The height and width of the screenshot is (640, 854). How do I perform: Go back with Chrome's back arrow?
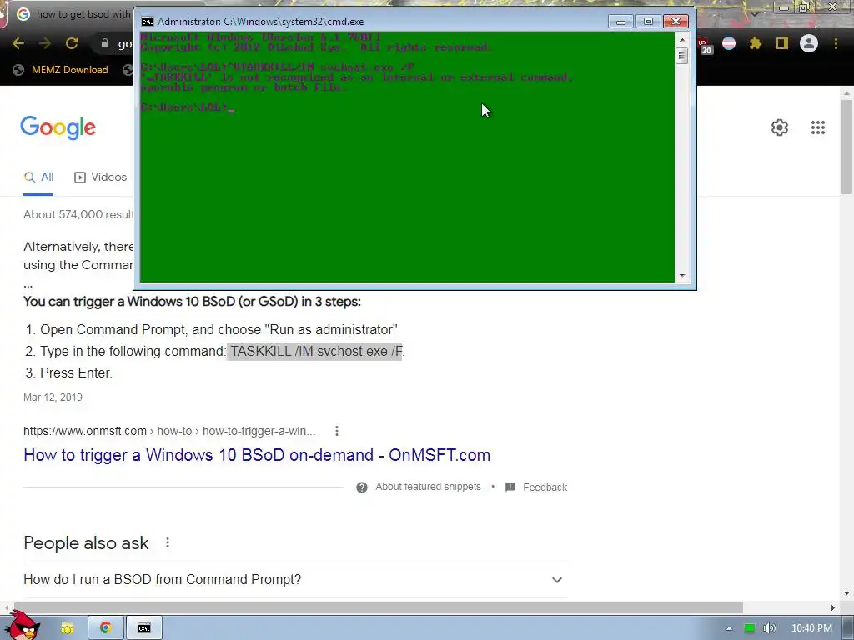point(18,43)
